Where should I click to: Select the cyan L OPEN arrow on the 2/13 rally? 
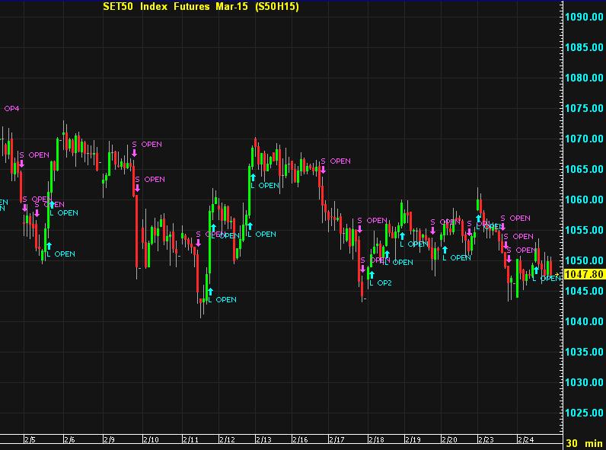251,176
